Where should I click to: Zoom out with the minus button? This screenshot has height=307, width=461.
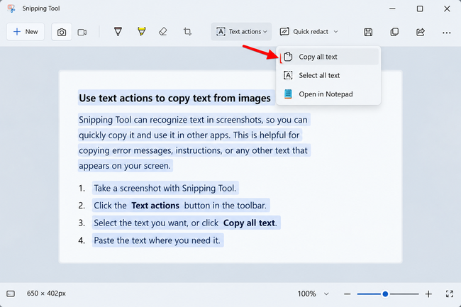tap(348, 294)
